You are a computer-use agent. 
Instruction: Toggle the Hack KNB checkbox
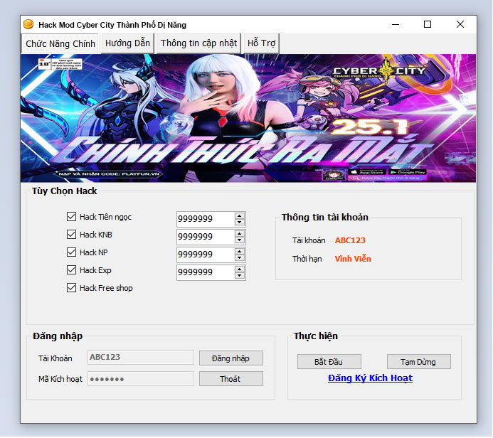click(x=71, y=235)
